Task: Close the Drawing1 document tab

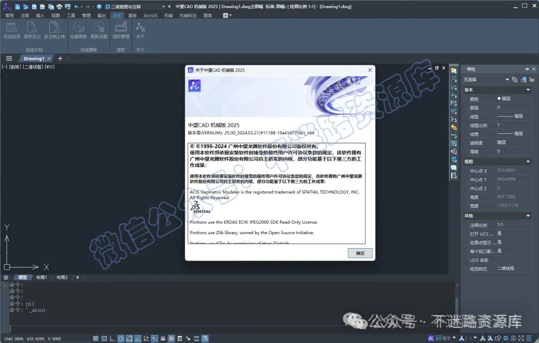Action: 49,58
